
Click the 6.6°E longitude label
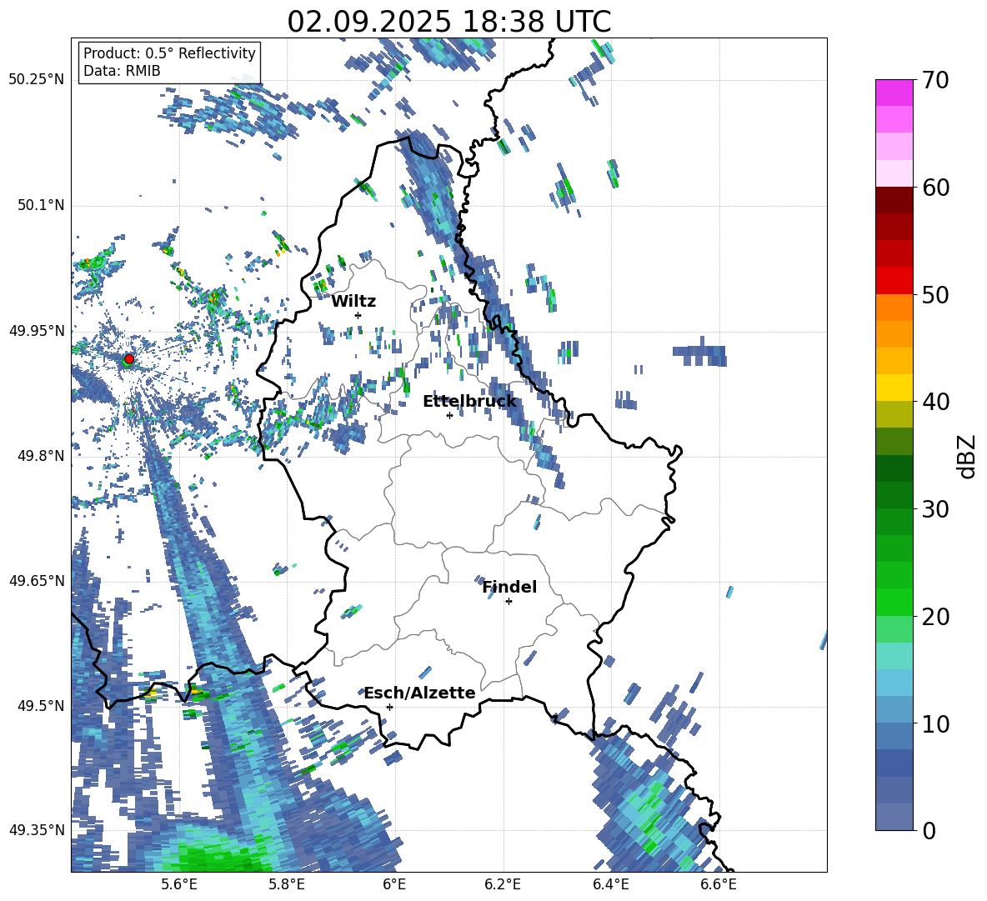(x=719, y=884)
